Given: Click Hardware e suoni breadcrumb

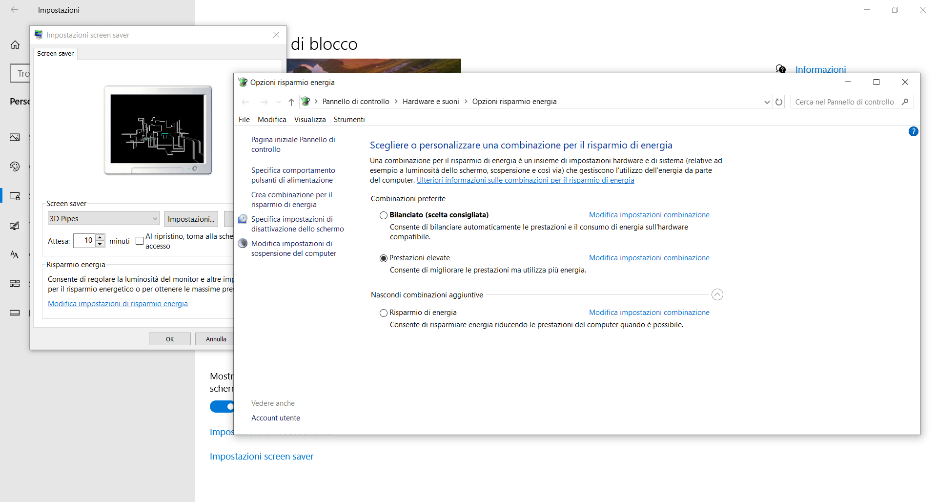Looking at the screenshot, I should 431,102.
